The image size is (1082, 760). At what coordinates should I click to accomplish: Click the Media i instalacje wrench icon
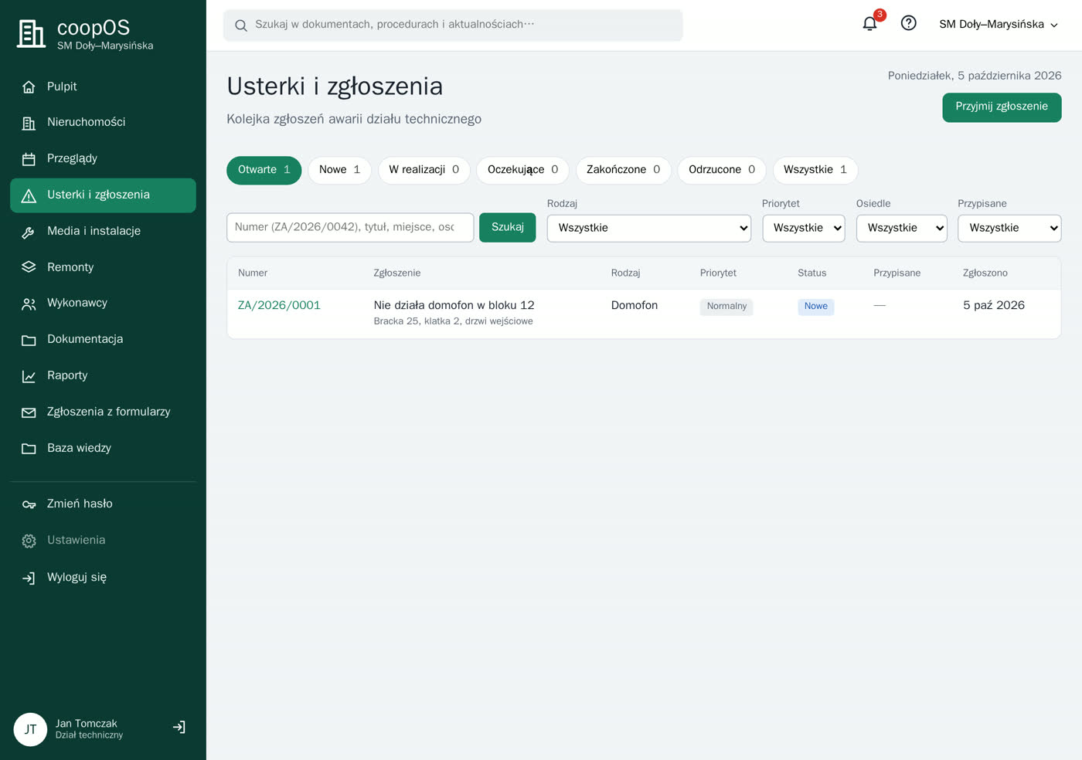click(29, 232)
